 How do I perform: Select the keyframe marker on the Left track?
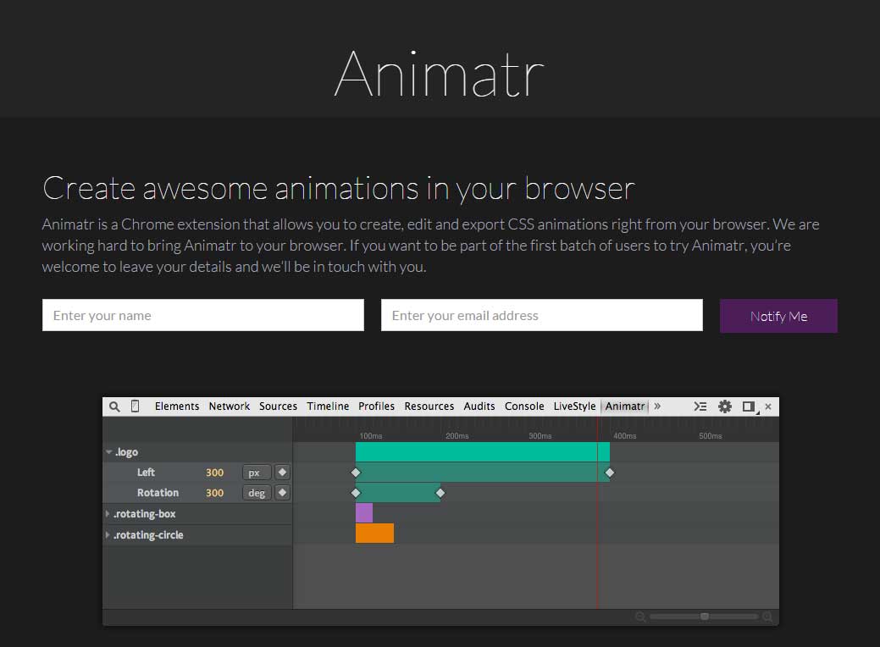[x=356, y=472]
